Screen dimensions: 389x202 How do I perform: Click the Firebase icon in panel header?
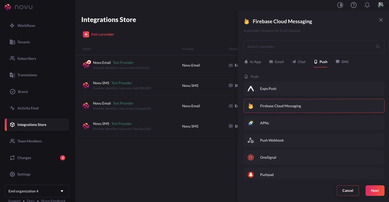click(247, 21)
